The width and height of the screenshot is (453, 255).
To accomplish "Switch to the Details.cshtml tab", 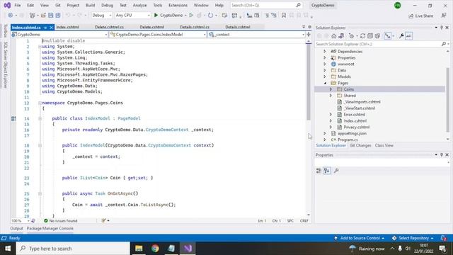I will (x=238, y=27).
